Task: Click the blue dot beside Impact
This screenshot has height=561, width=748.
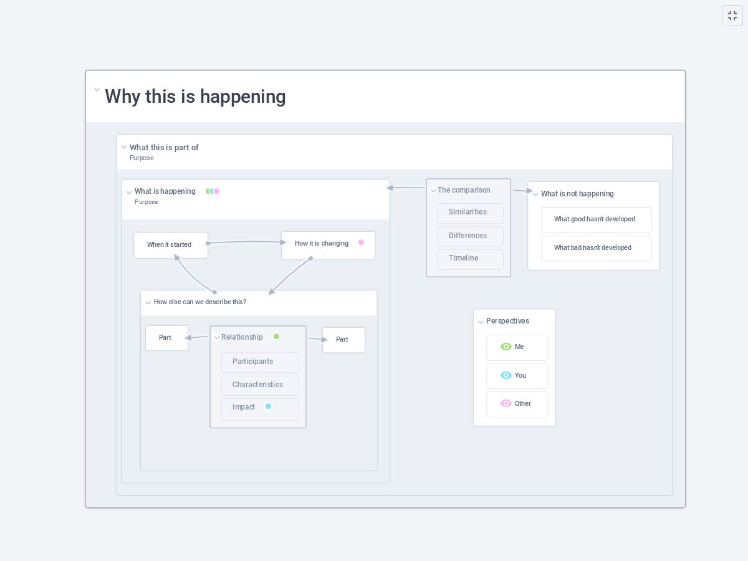Action: pos(268,406)
